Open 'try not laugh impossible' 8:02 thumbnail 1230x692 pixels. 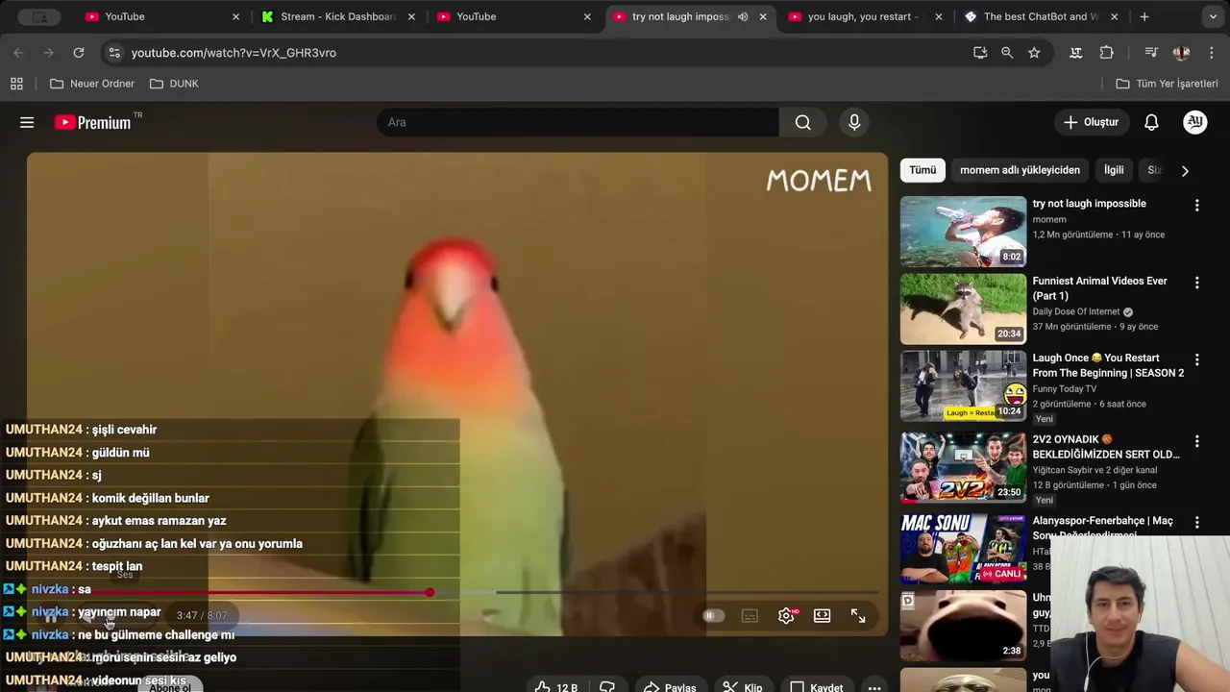[x=963, y=231]
